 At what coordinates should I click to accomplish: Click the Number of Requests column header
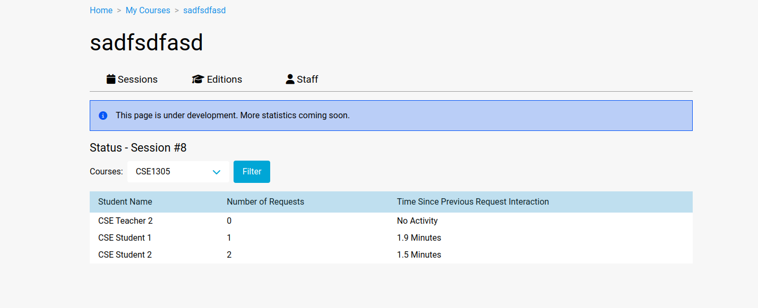(265, 202)
